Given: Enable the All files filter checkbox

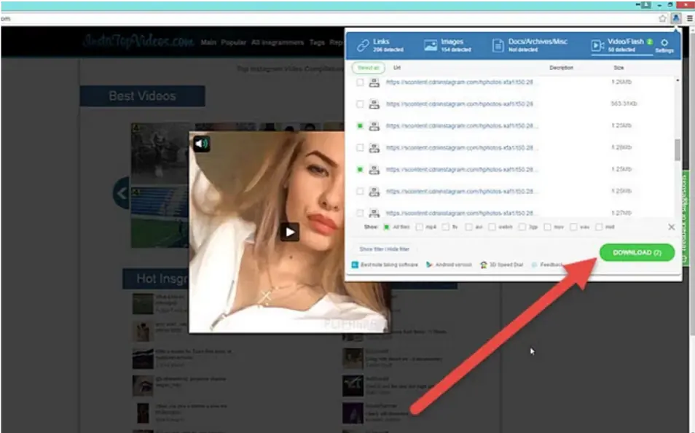Looking at the screenshot, I should point(387,227).
